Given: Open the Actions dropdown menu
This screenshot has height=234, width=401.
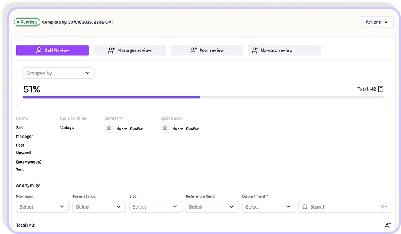Looking at the screenshot, I should coord(377,22).
